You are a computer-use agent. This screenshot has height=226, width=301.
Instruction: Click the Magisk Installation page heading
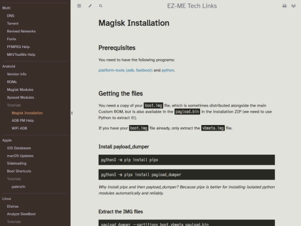coord(134,23)
